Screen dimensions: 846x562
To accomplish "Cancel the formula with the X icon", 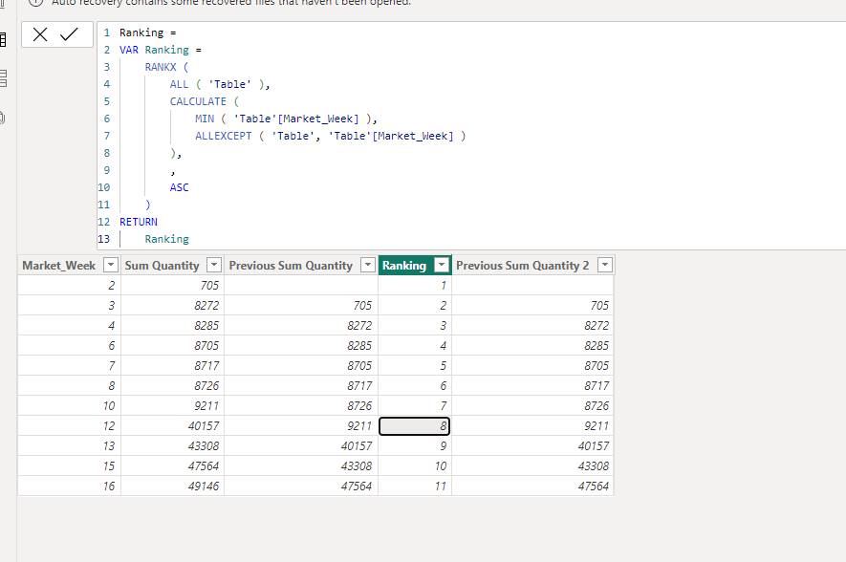I will [40, 34].
